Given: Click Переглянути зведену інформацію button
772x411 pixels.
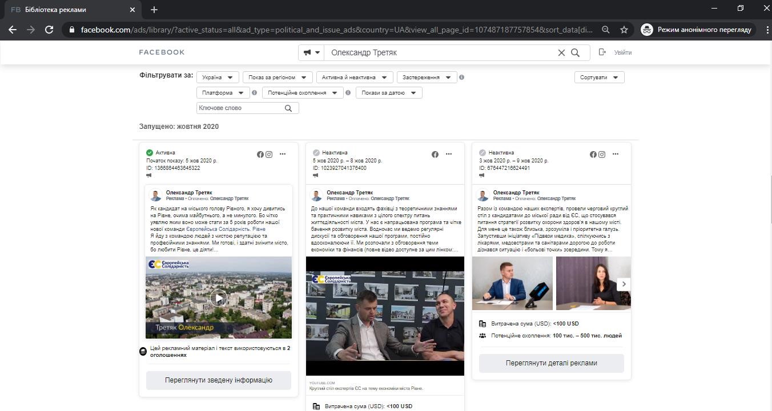Looking at the screenshot, I should click(219, 380).
